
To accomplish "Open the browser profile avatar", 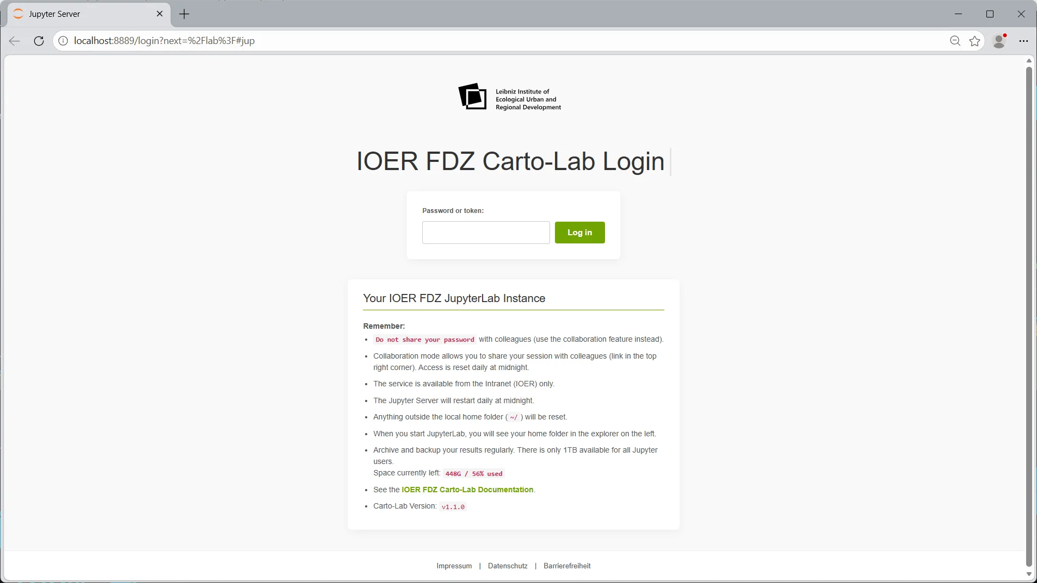I will (999, 41).
